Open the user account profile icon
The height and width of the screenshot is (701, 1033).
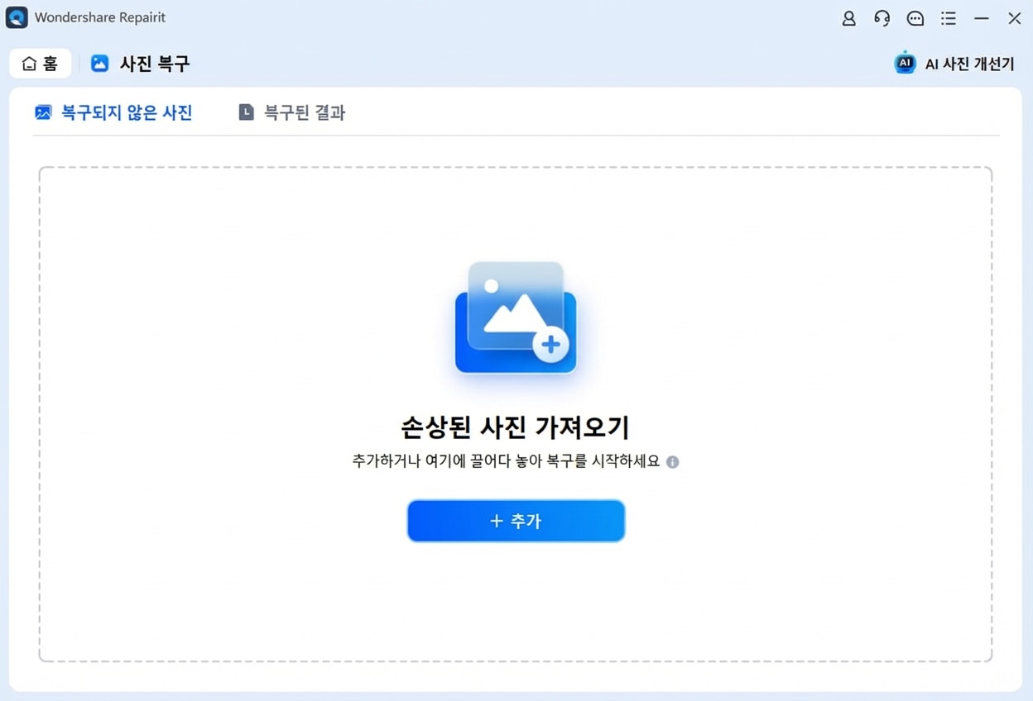click(848, 18)
